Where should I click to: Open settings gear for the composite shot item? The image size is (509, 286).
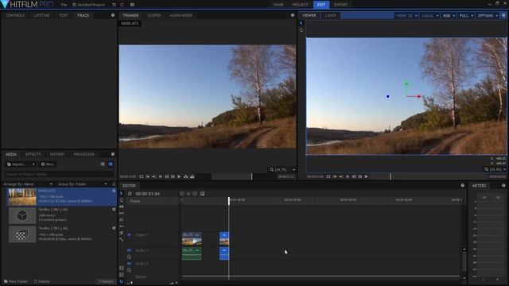tap(114, 228)
